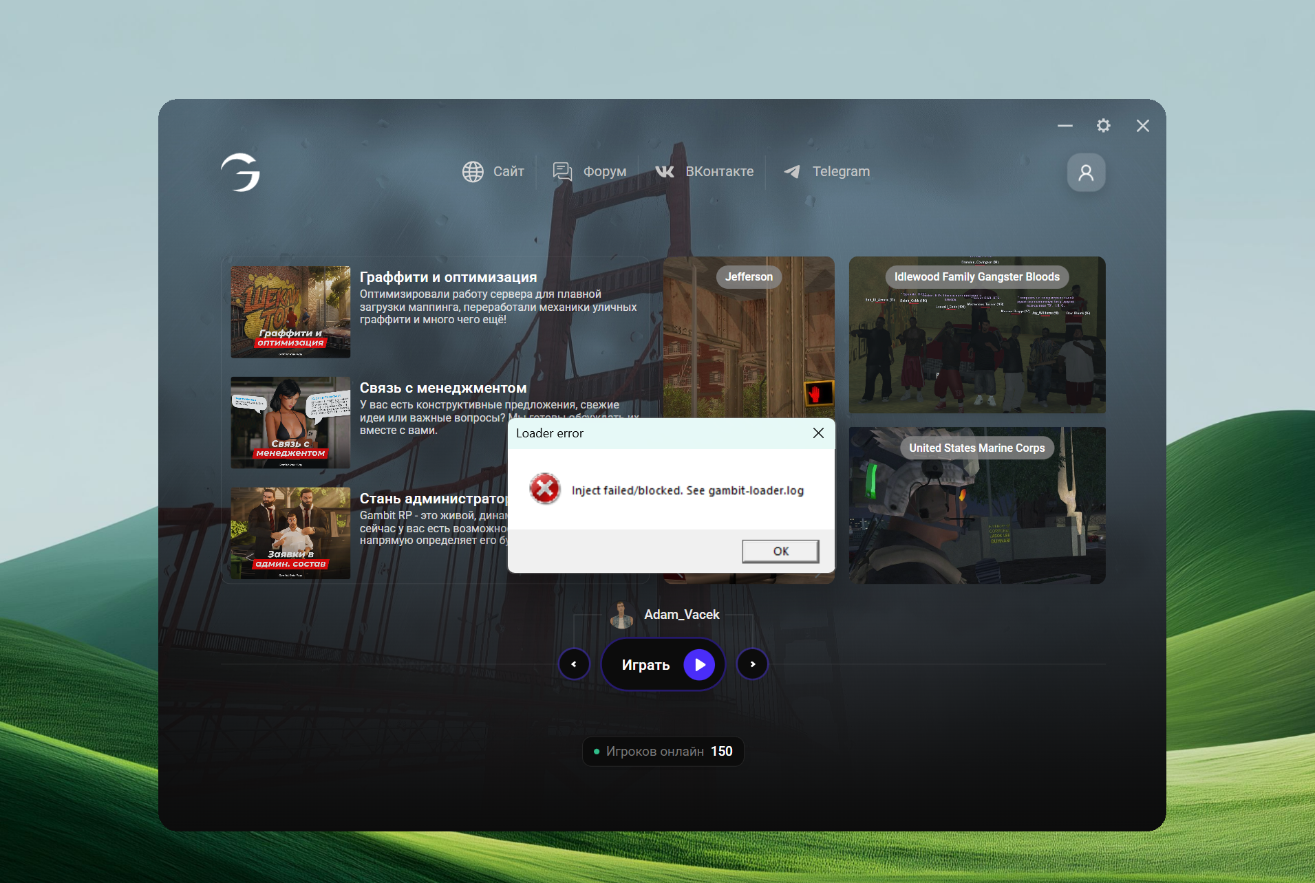Image resolution: width=1315 pixels, height=883 pixels.
Task: Click the Inject failed/blocked message text
Action: [x=687, y=490]
